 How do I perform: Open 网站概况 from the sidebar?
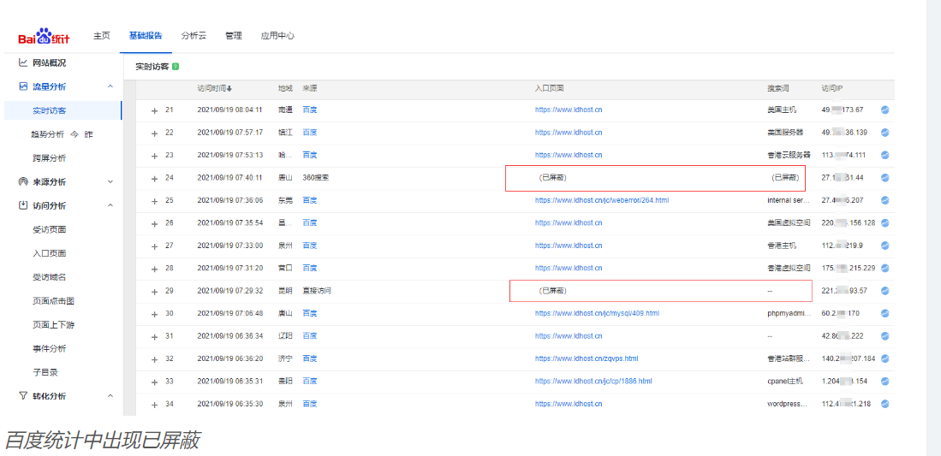click(x=49, y=63)
